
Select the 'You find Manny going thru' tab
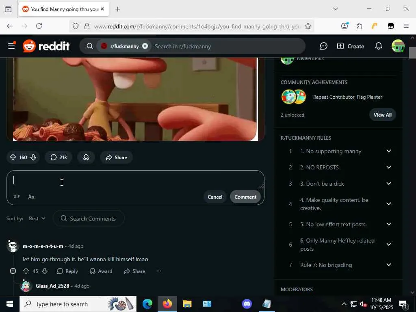pos(64,9)
